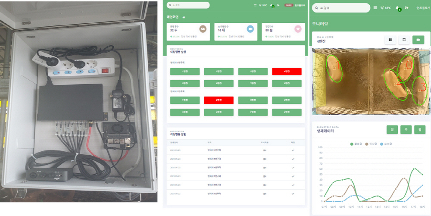
Task: Click the pink health icon in the 88 점 card
Action: 298,29
